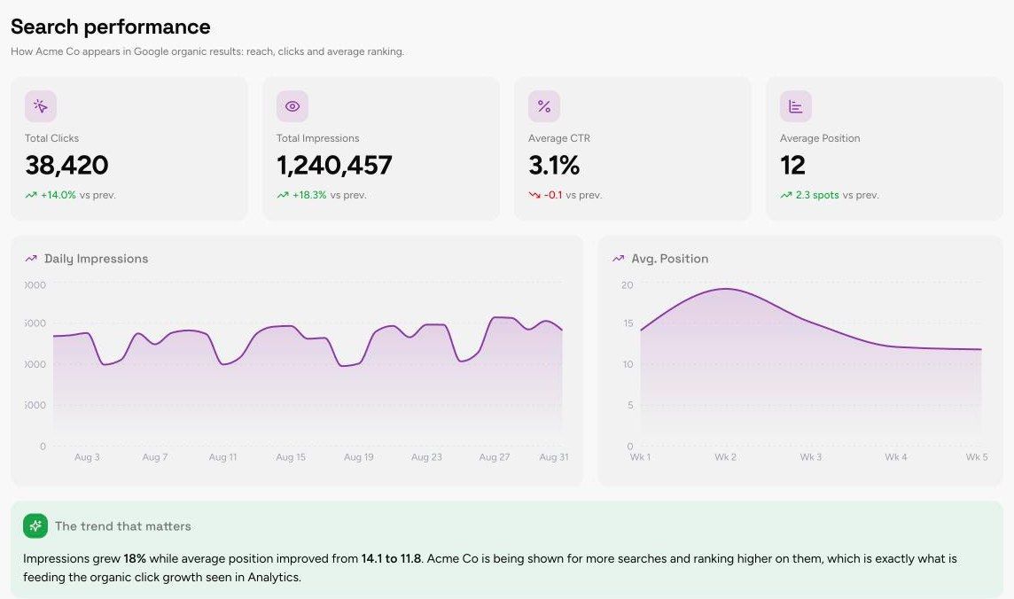Viewport: 1014px width, 599px height.
Task: Click the Total Clicks cursor icon
Action: coord(41,106)
